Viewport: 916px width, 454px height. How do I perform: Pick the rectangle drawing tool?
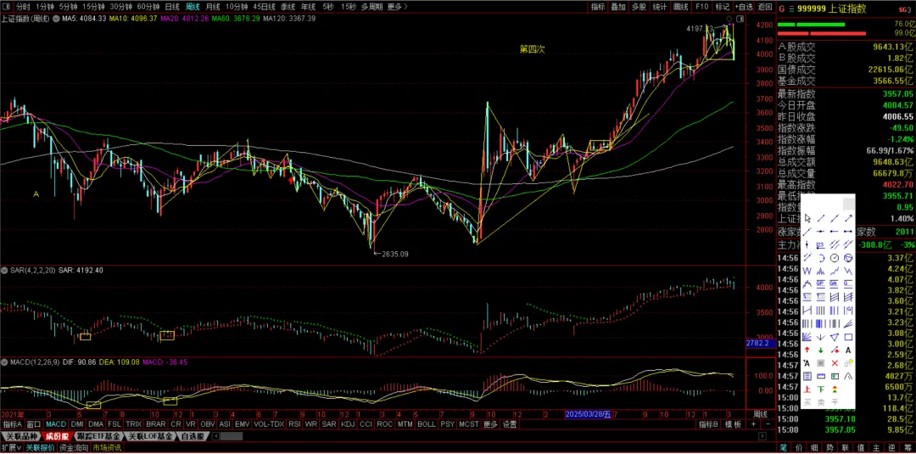pos(848,337)
